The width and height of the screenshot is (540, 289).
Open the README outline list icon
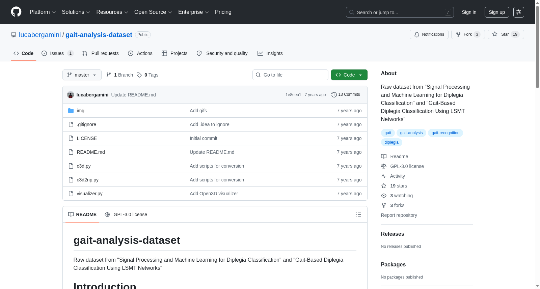tap(359, 214)
